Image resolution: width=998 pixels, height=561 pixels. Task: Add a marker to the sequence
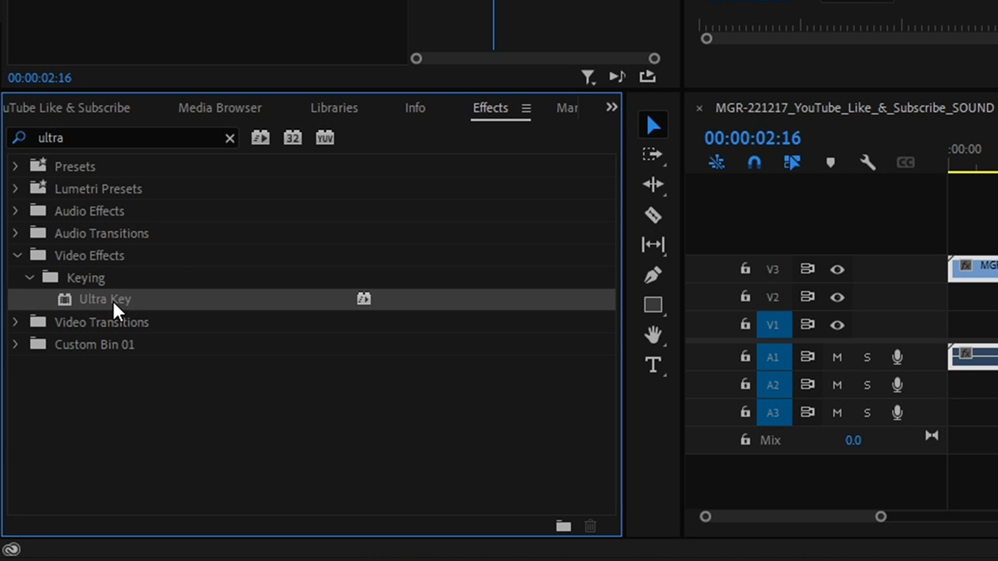830,162
